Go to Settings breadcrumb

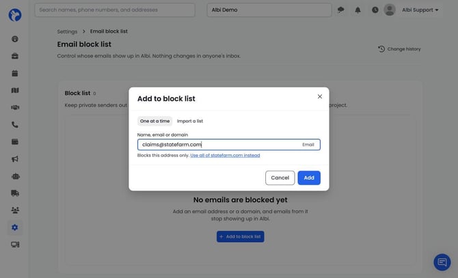pyautogui.click(x=67, y=31)
